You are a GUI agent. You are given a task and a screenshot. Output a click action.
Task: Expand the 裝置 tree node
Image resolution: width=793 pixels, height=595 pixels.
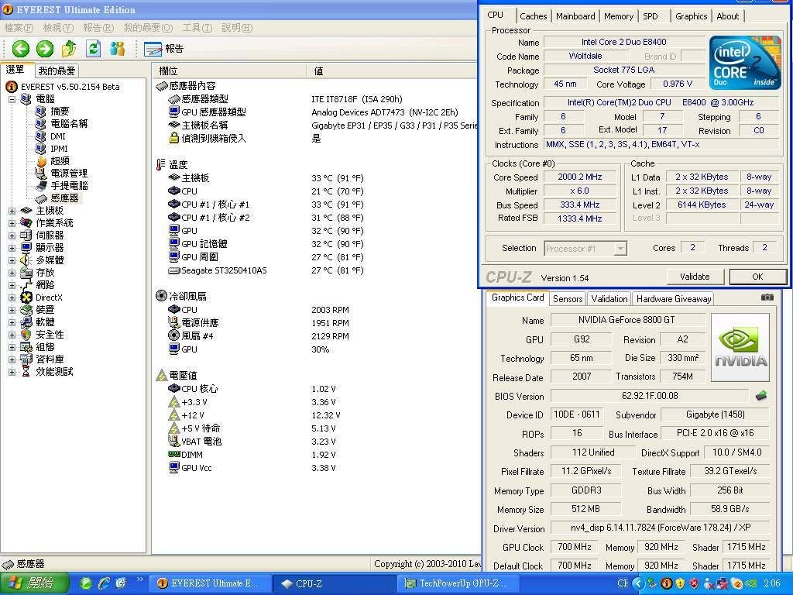tap(12, 310)
